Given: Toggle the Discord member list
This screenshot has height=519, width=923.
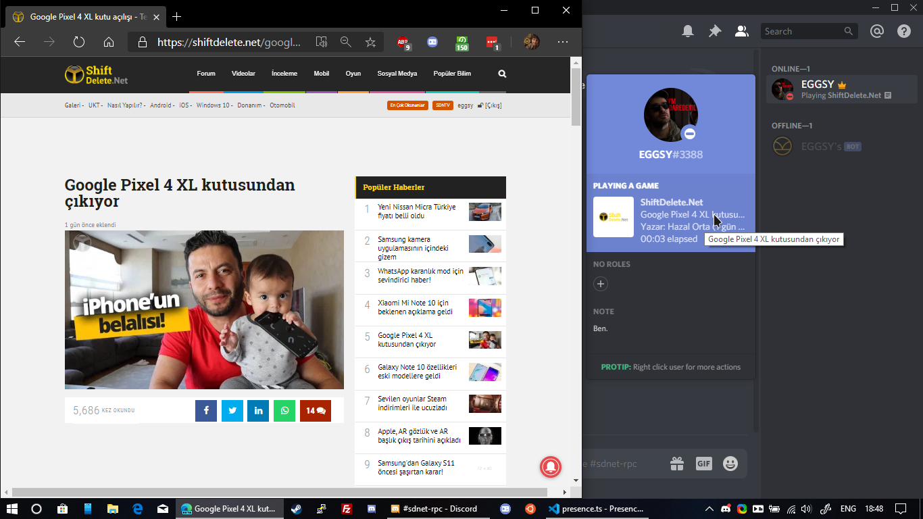Looking at the screenshot, I should (742, 31).
